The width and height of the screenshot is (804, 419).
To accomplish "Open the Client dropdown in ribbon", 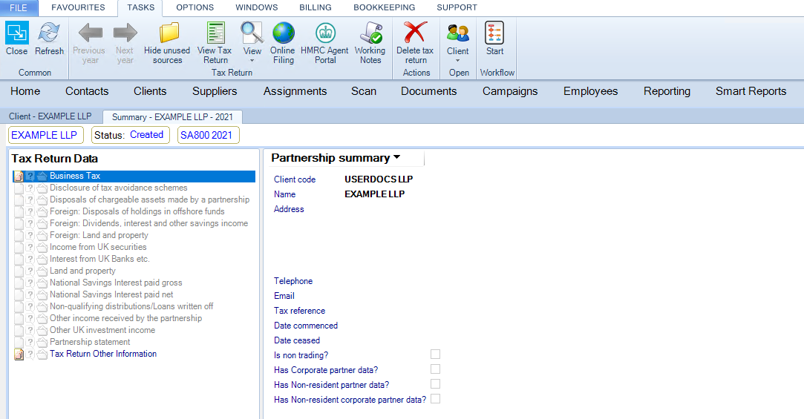I will (457, 42).
